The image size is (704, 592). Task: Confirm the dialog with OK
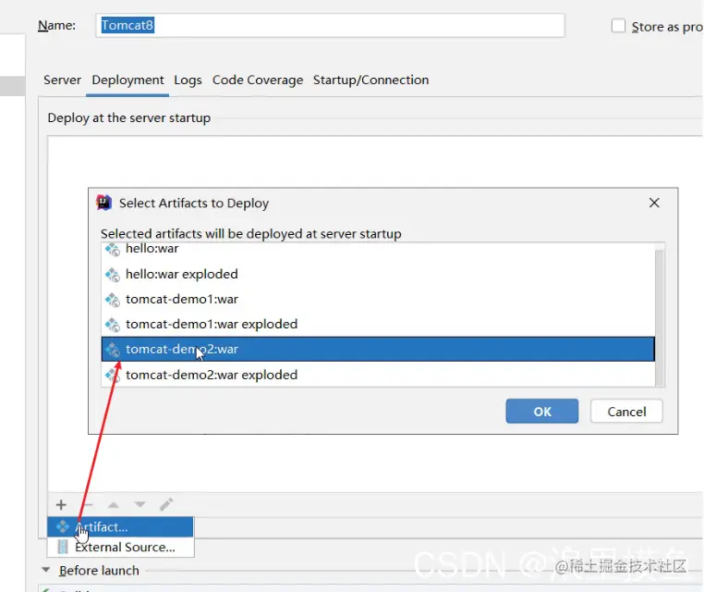(542, 412)
